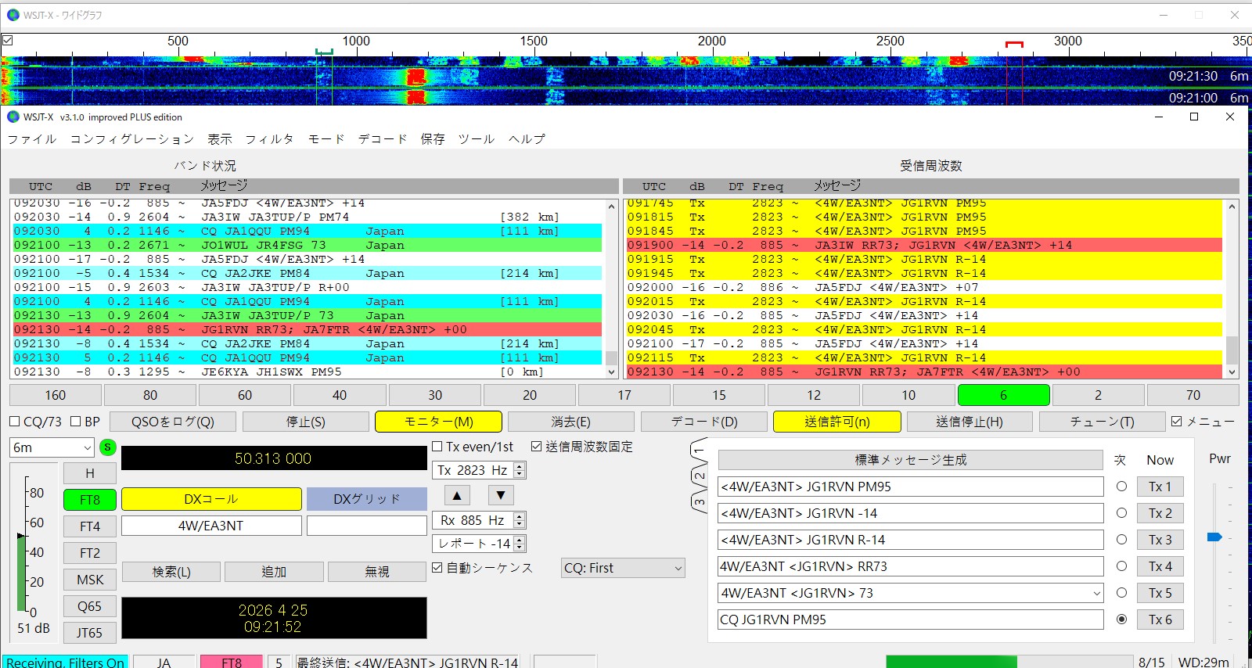Select the FT4 mode button

90,526
